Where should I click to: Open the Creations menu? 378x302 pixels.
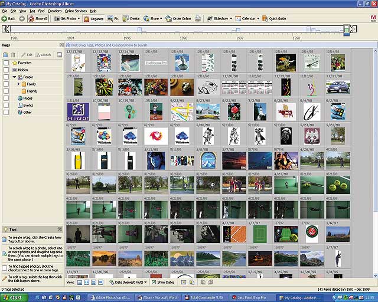click(x=55, y=11)
